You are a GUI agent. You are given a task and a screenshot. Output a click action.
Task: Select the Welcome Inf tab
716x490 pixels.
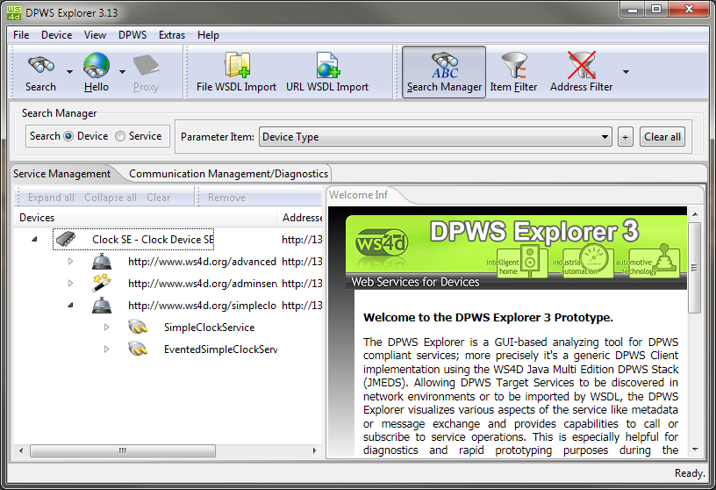pyautogui.click(x=359, y=195)
